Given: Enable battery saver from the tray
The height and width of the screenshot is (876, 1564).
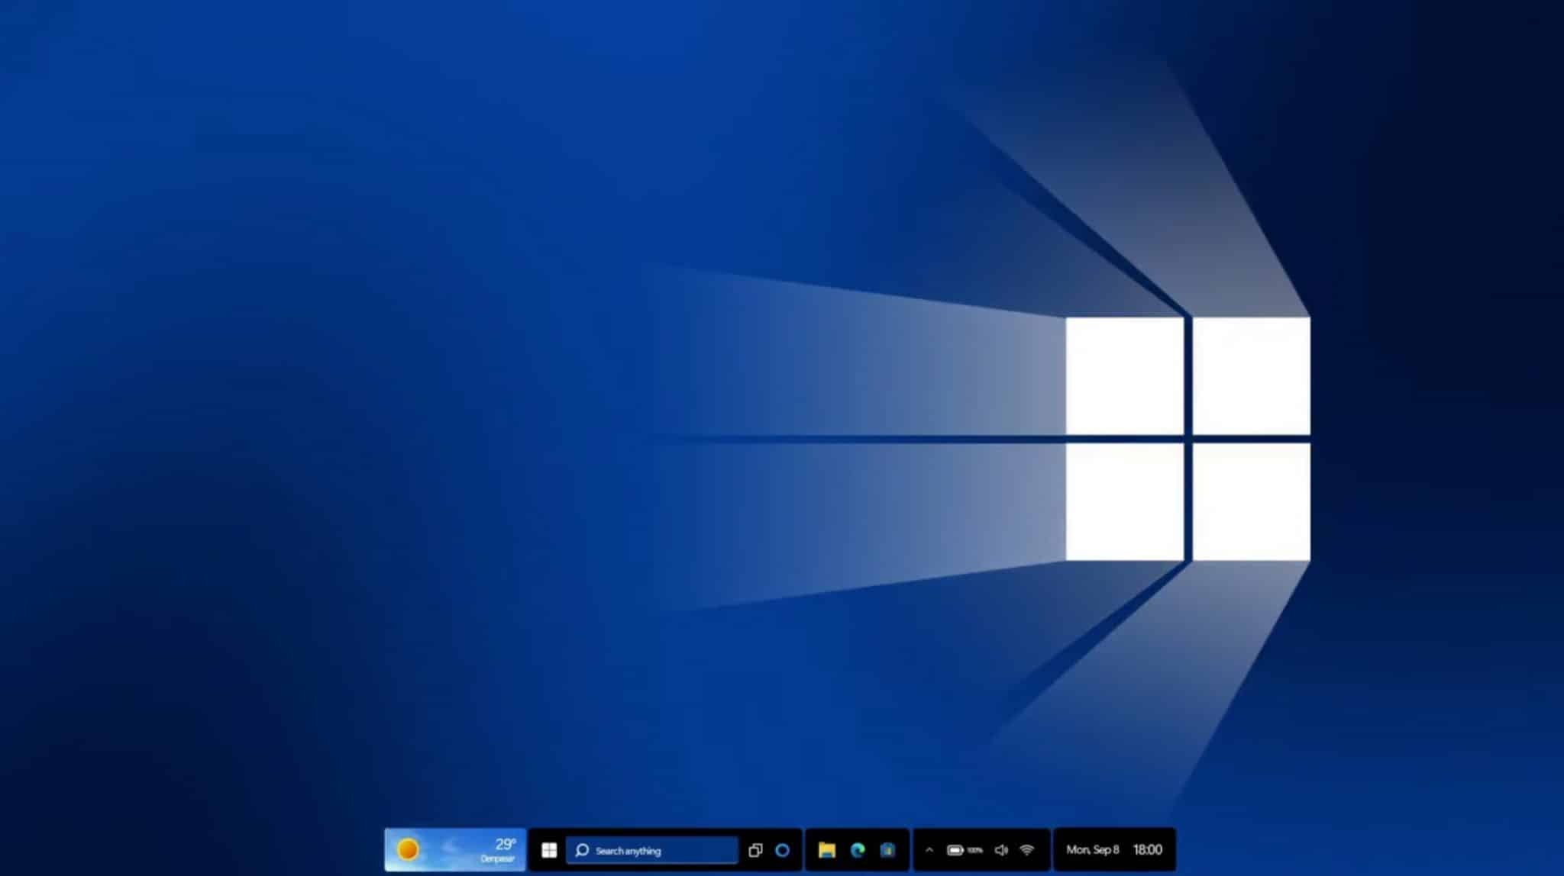Looking at the screenshot, I should 955,849.
